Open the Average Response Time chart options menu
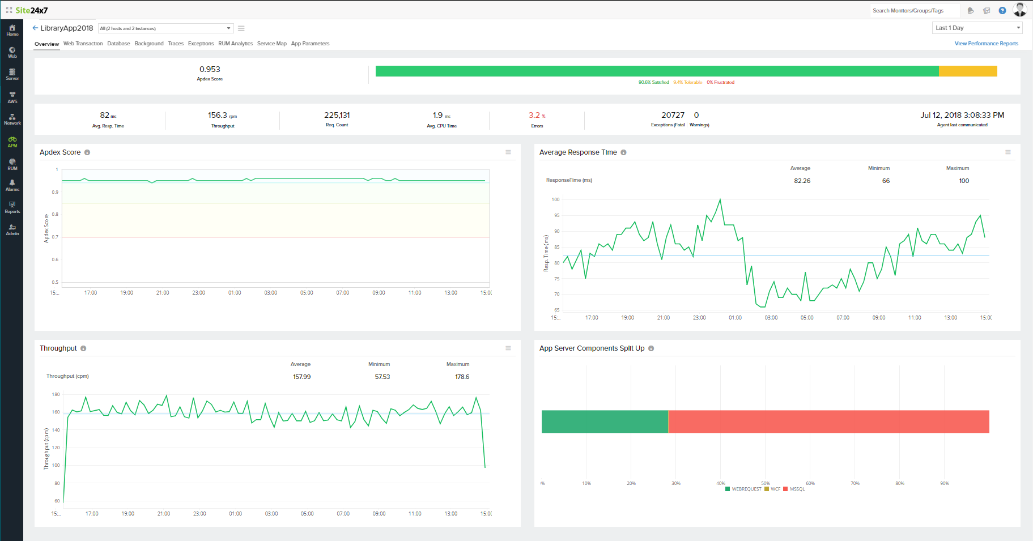This screenshot has height=541, width=1033. tap(1008, 152)
